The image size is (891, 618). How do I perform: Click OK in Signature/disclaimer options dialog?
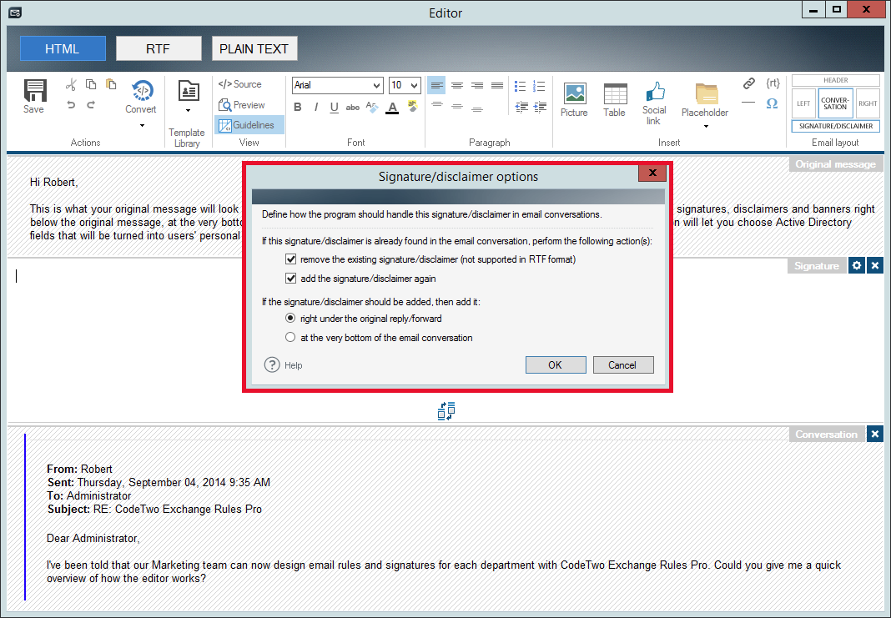[555, 364]
